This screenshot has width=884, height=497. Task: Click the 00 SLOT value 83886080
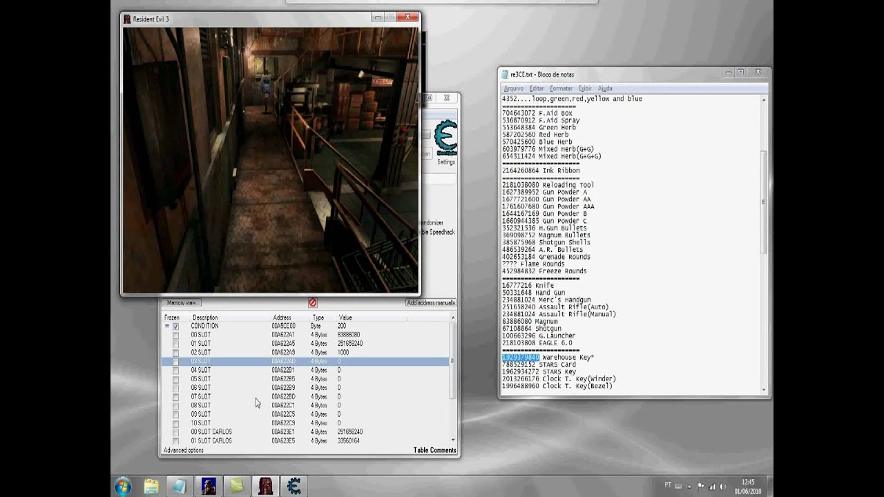(349, 335)
